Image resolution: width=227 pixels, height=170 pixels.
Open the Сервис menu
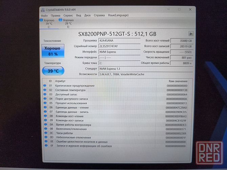tap(68, 16)
